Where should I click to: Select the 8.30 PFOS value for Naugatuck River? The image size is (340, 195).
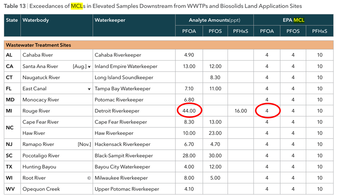click(215, 77)
